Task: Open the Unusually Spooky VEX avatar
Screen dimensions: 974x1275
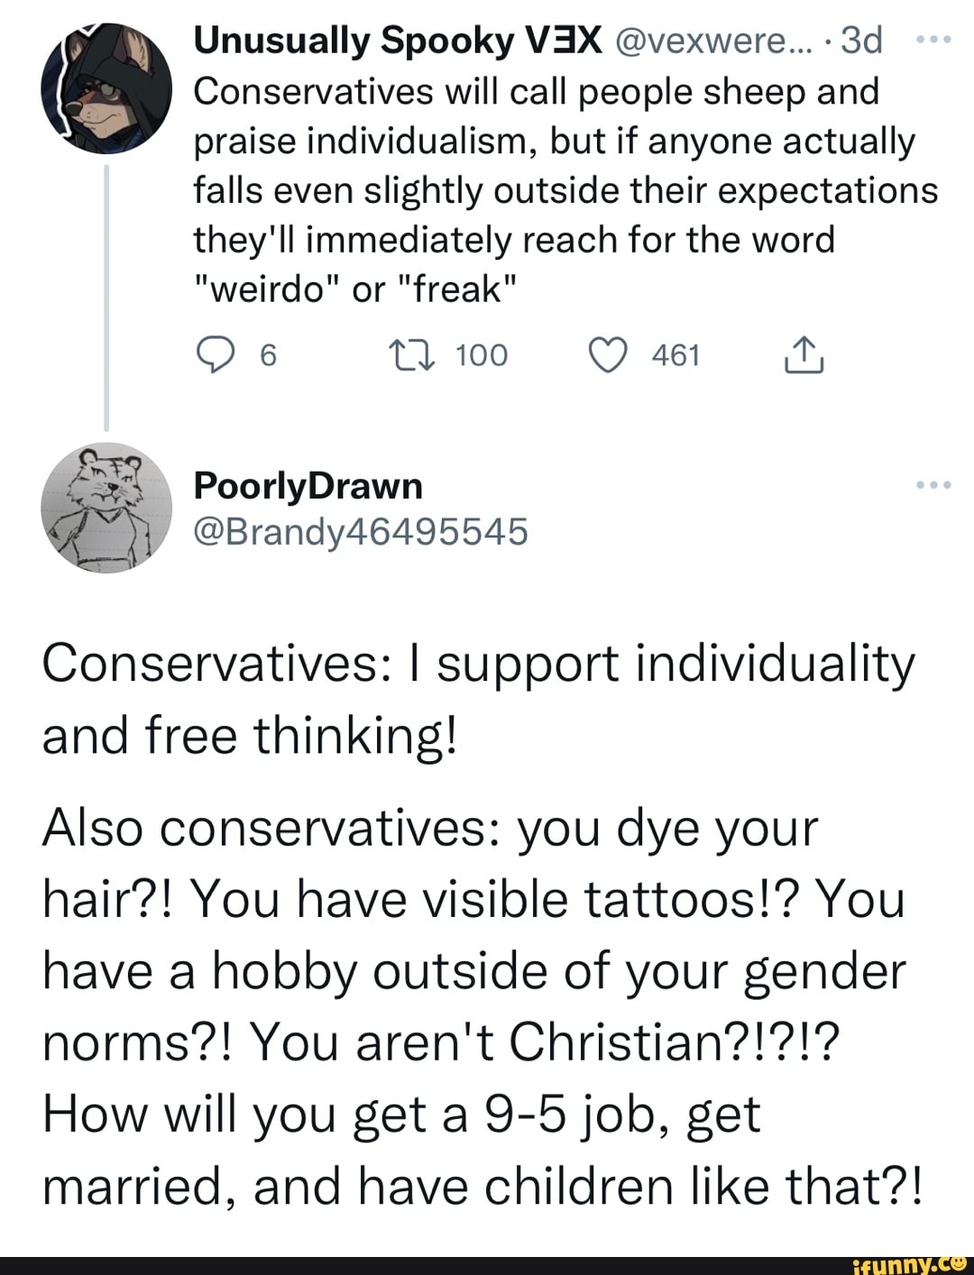Action: (x=106, y=89)
